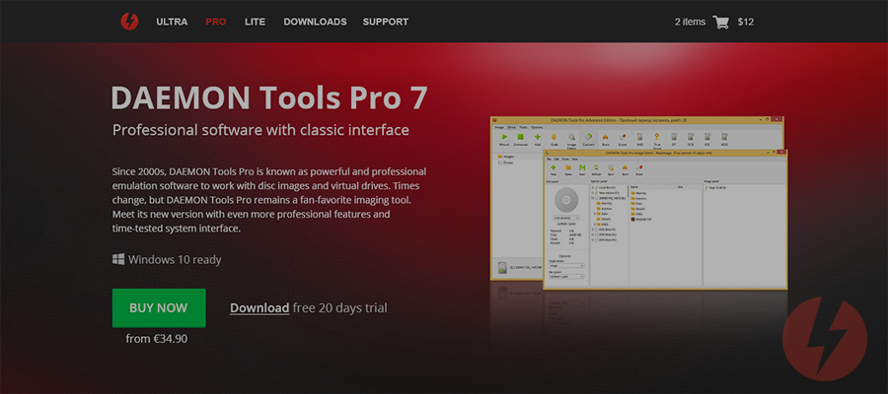Open the Options menu in Advanced Edition window
The image size is (888, 394).
click(537, 127)
